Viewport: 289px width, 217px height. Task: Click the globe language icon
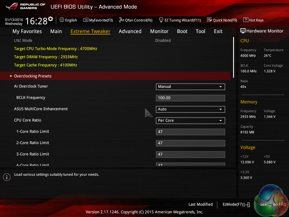[62, 20]
